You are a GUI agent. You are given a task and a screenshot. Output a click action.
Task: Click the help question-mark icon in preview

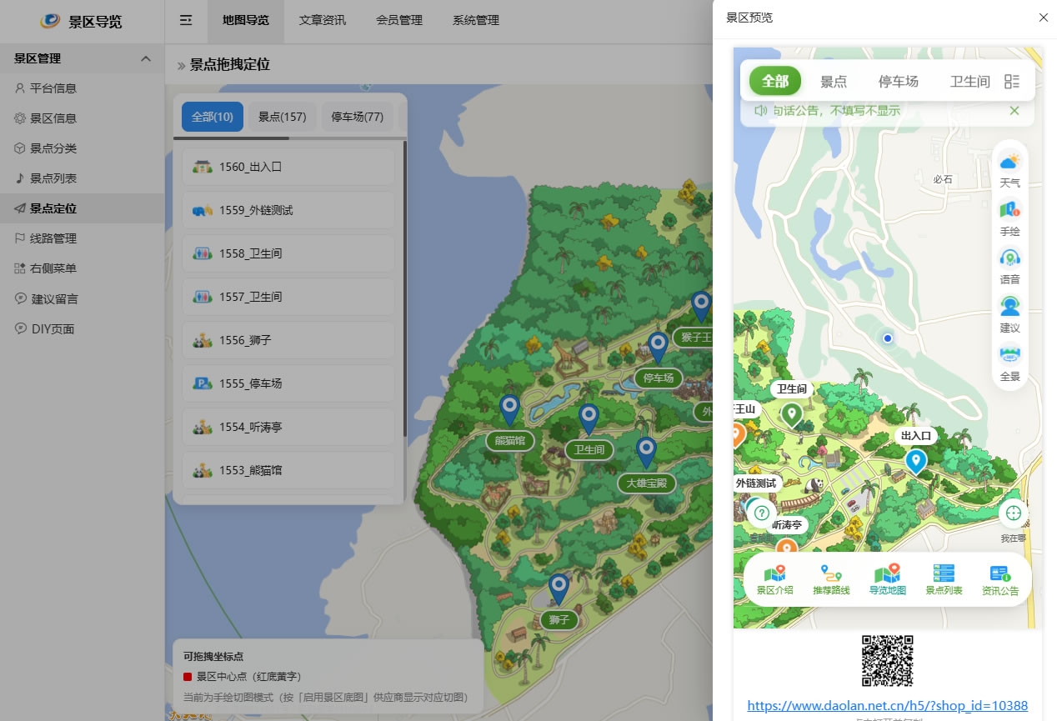pyautogui.click(x=761, y=513)
